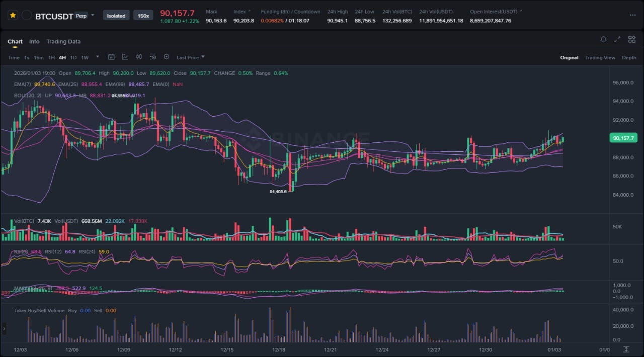644x357 pixels.
Task: Open the more options three-dot menu
Action: pyautogui.click(x=632, y=16)
